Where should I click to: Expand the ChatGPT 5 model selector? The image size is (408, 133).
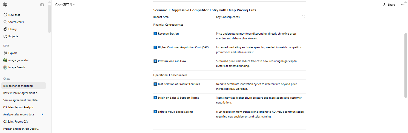65,4
